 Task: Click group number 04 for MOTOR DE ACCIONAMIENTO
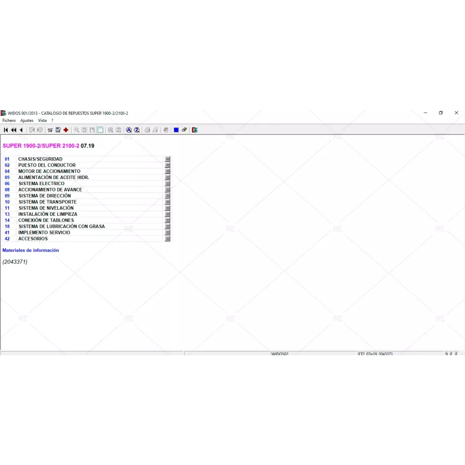click(7, 171)
